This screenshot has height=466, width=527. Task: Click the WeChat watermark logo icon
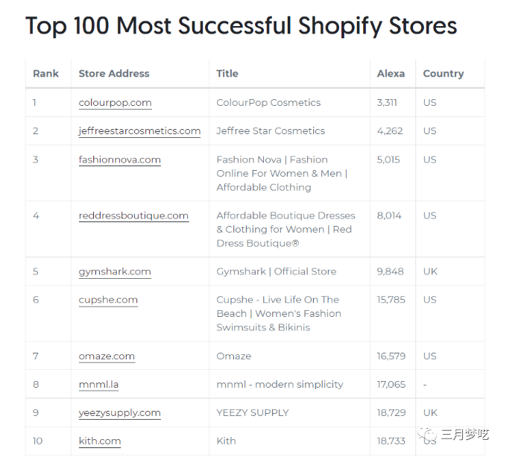(x=427, y=435)
